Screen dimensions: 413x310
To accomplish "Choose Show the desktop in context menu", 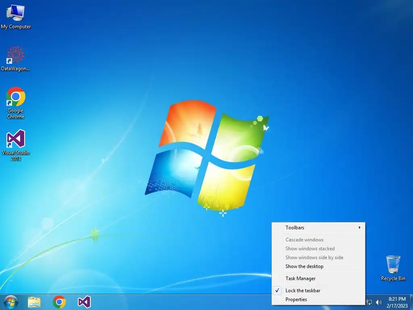I will (319, 266).
